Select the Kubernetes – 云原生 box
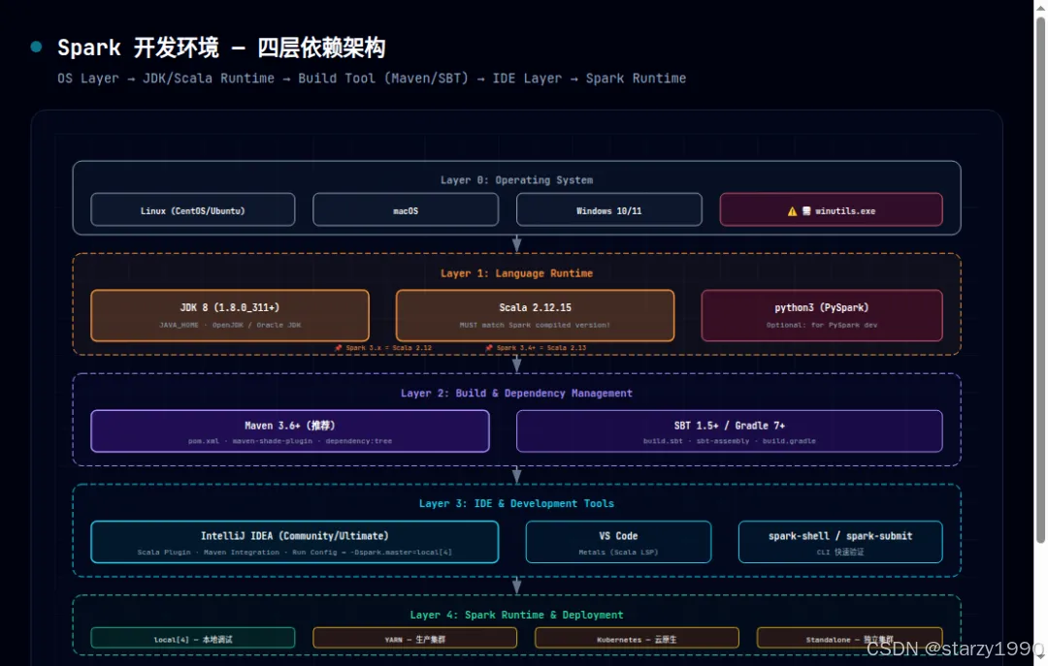1048x666 pixels. (637, 638)
